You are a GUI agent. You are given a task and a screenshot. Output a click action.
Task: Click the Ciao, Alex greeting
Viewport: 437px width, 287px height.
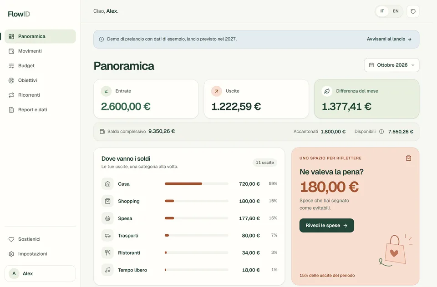point(106,11)
